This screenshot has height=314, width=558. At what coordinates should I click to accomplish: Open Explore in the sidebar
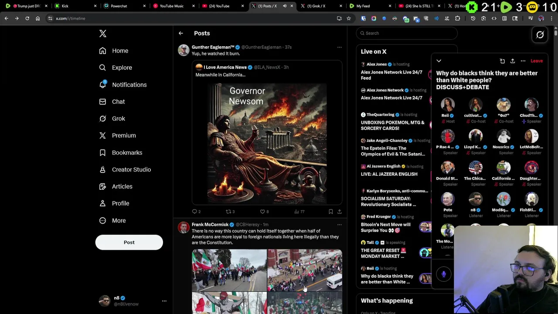click(116, 68)
